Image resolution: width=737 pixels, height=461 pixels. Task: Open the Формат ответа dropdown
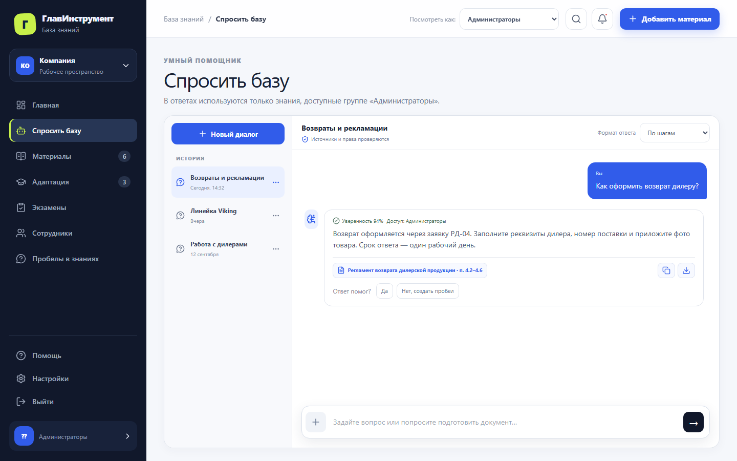675,133
